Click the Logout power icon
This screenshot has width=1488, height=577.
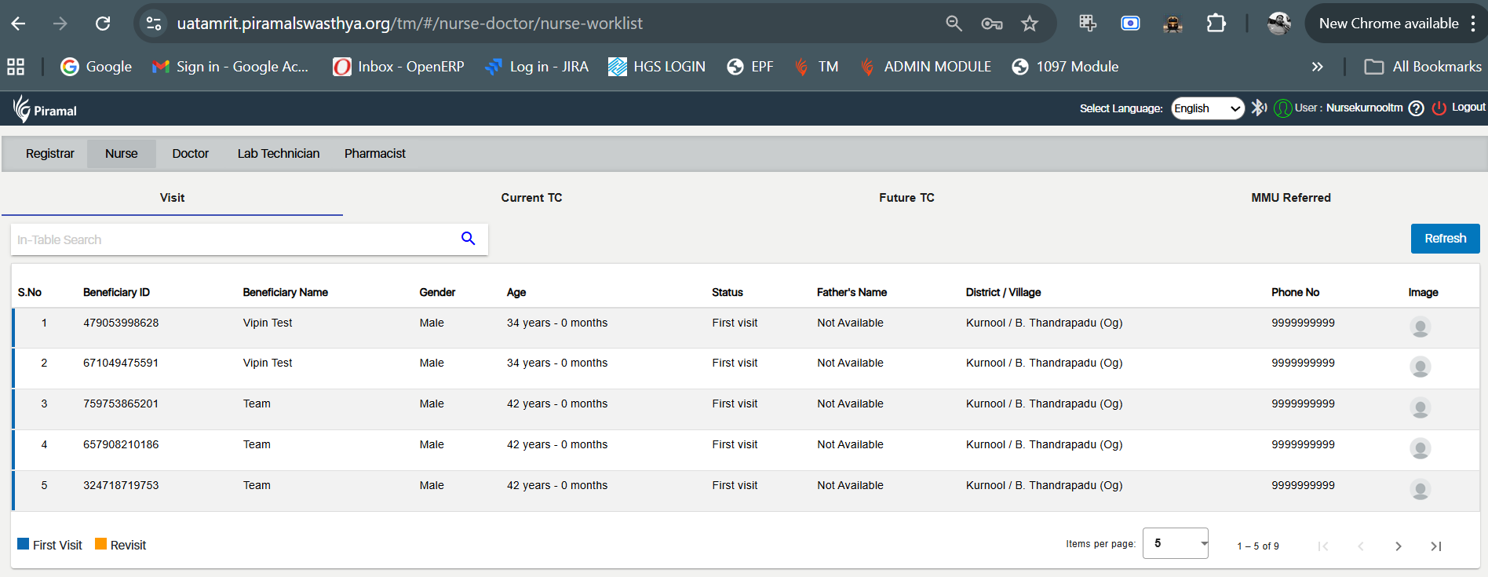1439,108
